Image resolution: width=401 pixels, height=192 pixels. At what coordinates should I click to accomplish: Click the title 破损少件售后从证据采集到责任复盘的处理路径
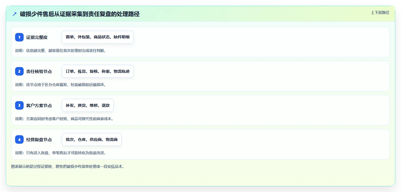[80, 14]
